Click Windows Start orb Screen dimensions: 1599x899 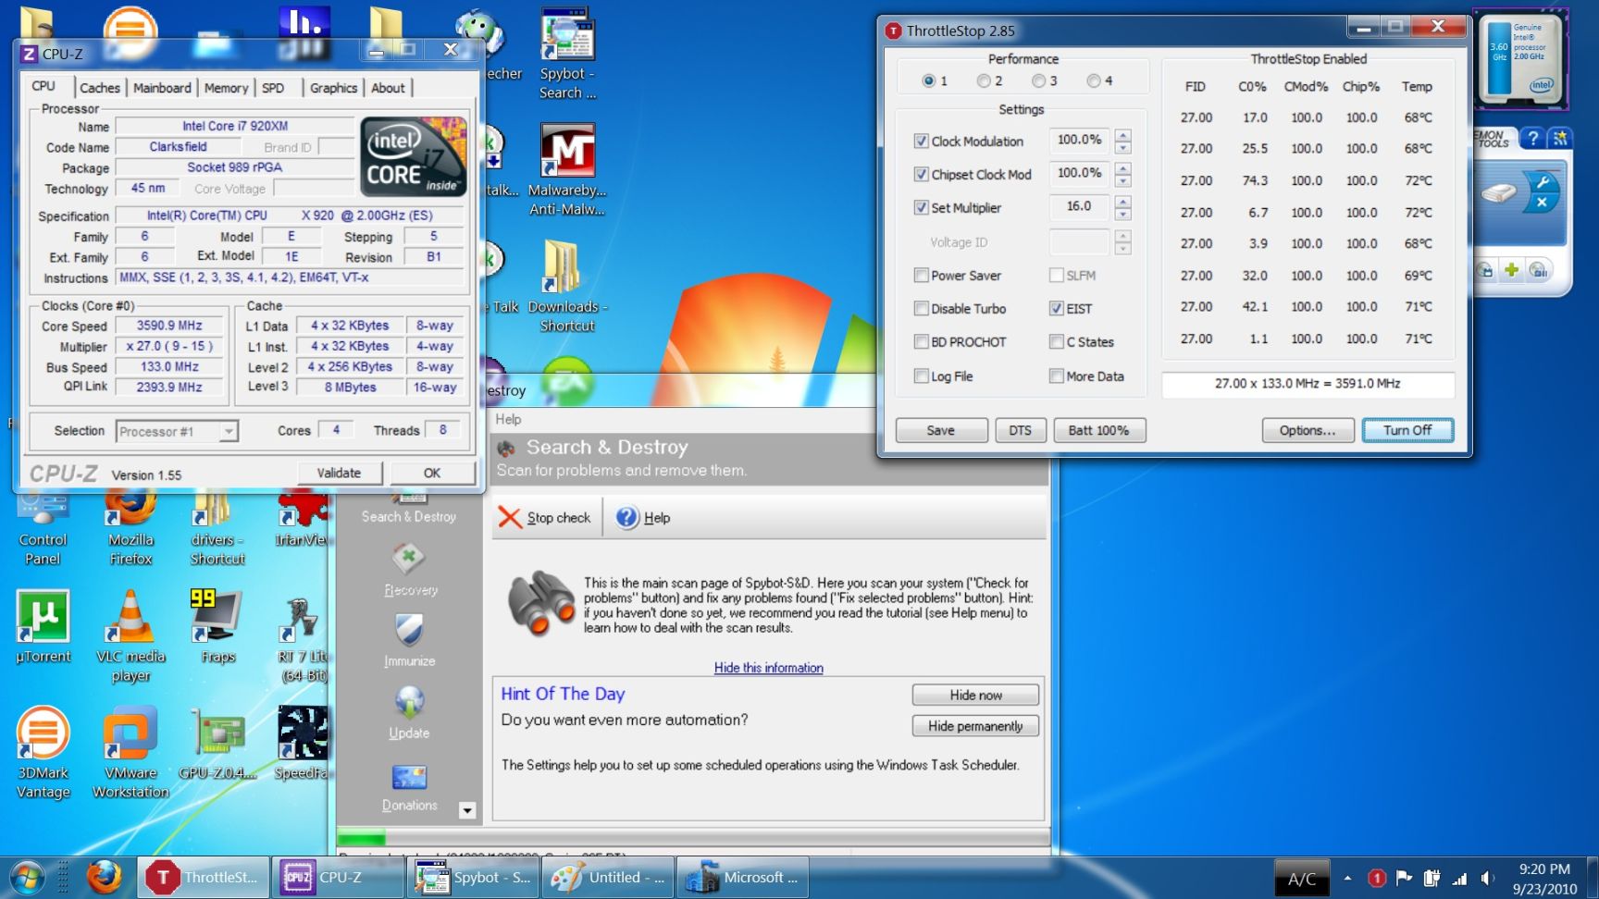26,877
